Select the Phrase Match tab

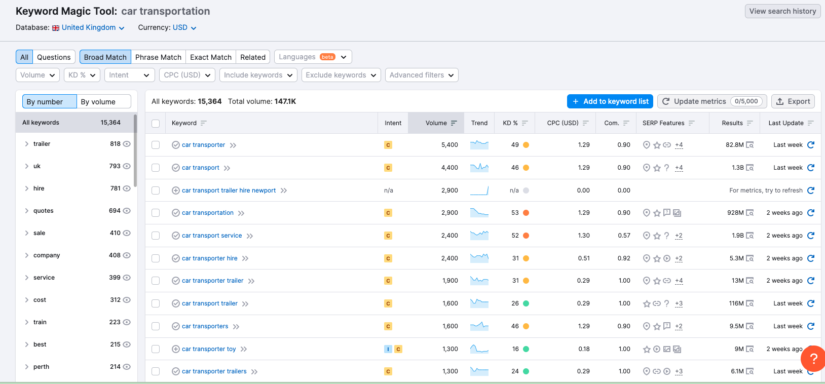tap(158, 57)
